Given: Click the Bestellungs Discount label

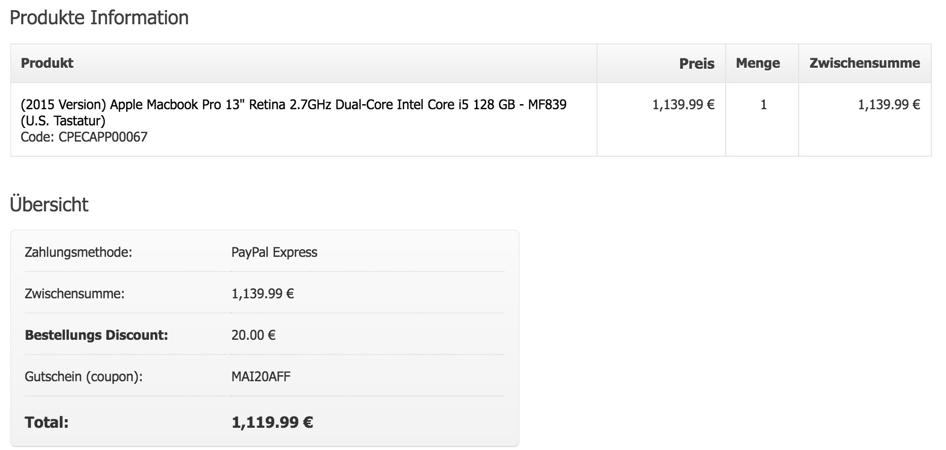Looking at the screenshot, I should click(x=96, y=335).
